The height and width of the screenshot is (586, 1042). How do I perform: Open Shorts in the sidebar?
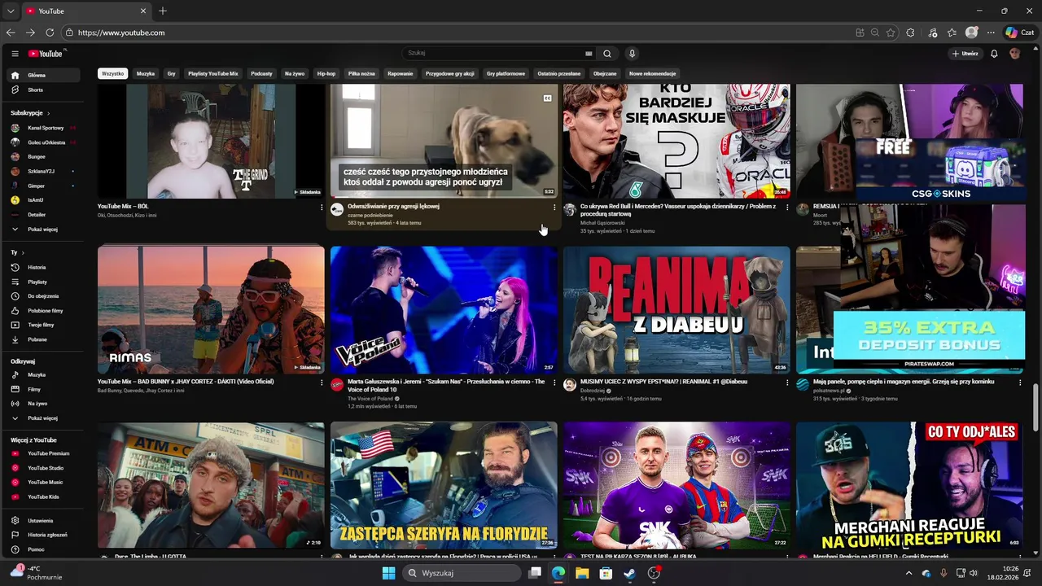coord(45,90)
